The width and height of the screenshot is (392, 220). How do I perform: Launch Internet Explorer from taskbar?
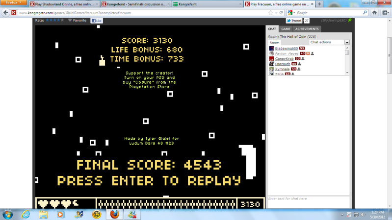click(x=26, y=215)
